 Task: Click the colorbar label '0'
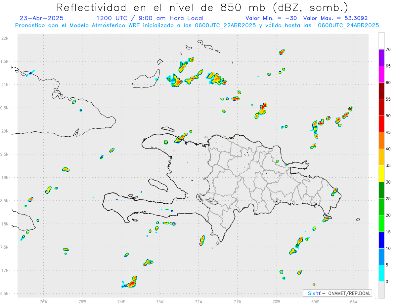tap(387, 282)
